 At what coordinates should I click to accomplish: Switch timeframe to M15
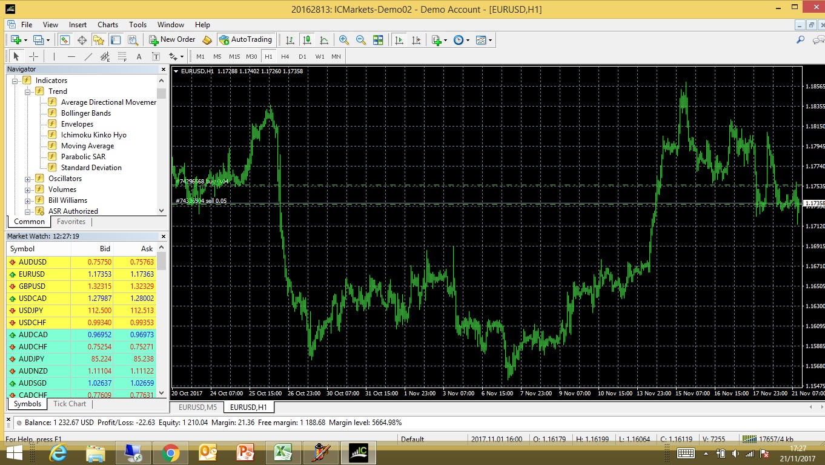coord(234,56)
